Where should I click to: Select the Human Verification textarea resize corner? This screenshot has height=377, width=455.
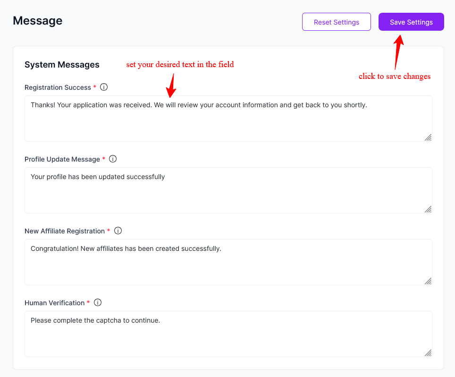(x=428, y=353)
